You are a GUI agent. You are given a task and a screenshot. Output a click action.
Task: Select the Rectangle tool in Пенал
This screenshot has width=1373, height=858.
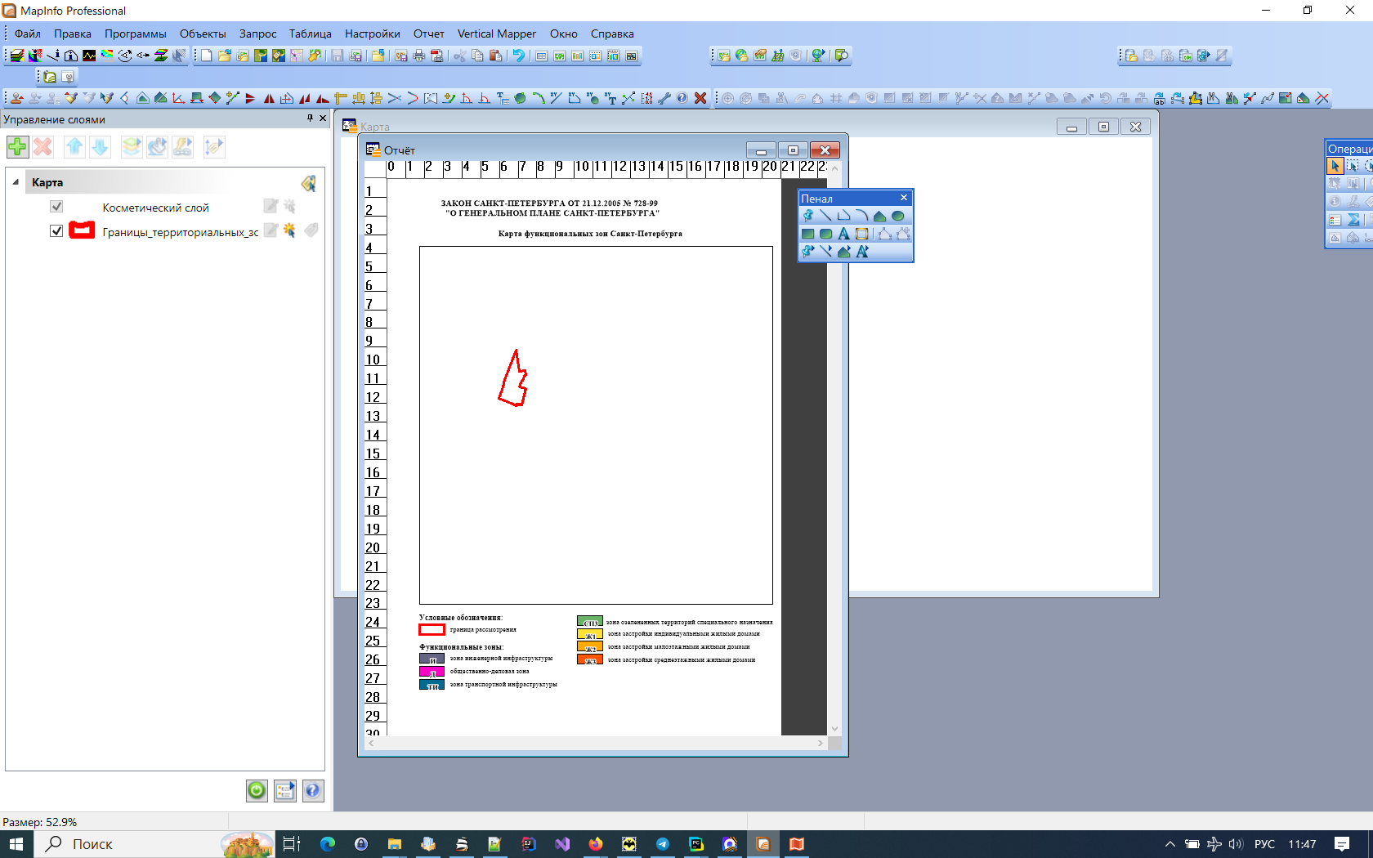807,234
